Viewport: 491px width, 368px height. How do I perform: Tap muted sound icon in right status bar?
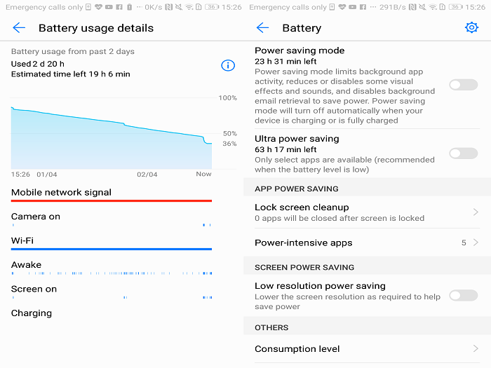coord(422,7)
